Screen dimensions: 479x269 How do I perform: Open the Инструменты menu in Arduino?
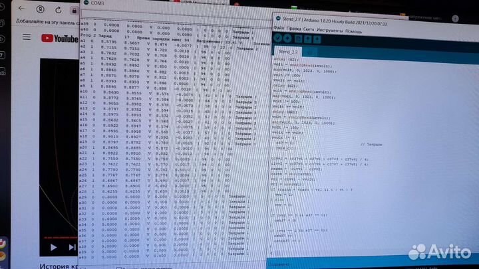point(329,30)
